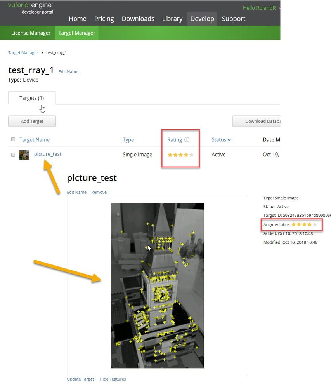This screenshot has width=331, height=388.
Task: Click the Augmentable star rating
Action: [x=304, y=225]
